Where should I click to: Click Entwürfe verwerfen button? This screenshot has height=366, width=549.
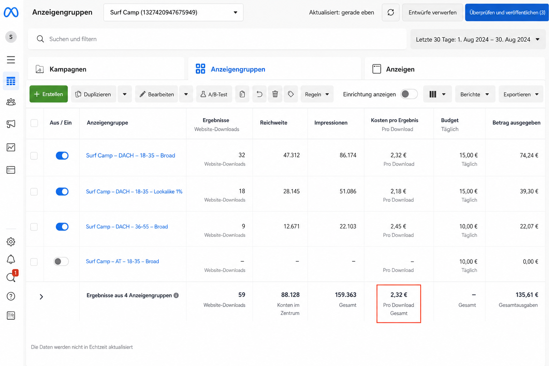pos(432,13)
